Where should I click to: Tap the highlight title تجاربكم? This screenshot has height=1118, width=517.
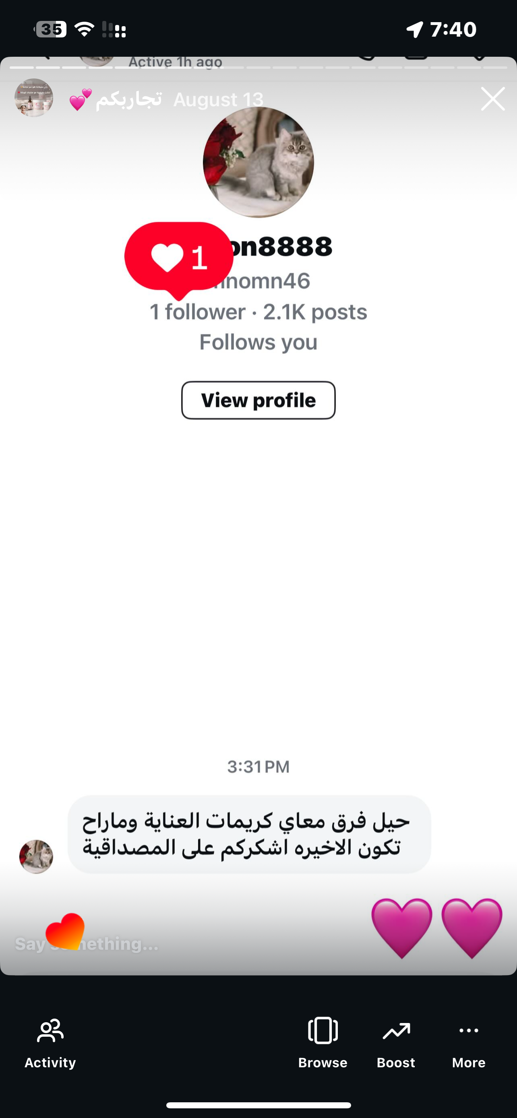tap(128, 99)
